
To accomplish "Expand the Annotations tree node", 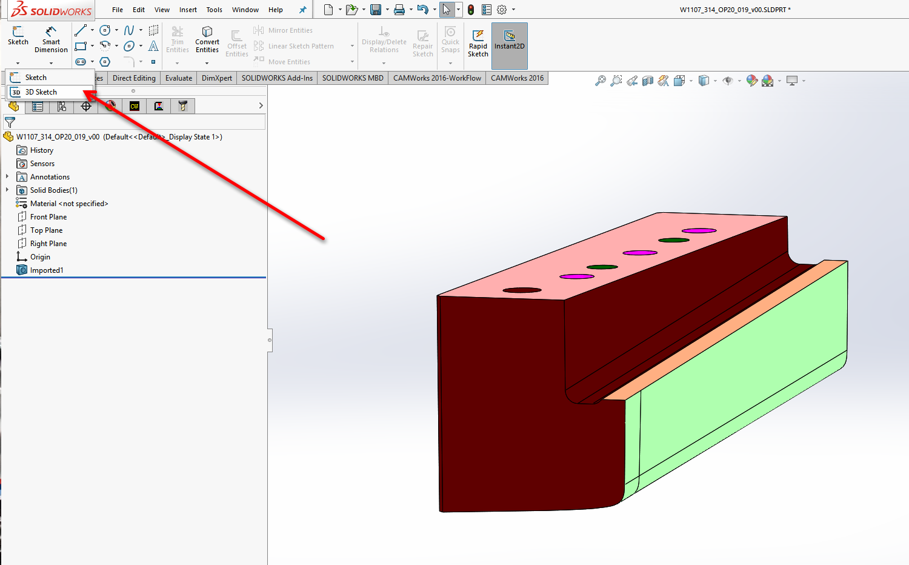I will click(7, 177).
